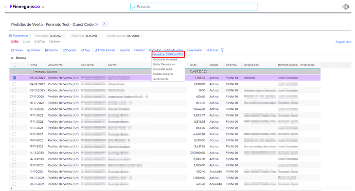Click the Editar formato icon

(96, 50)
